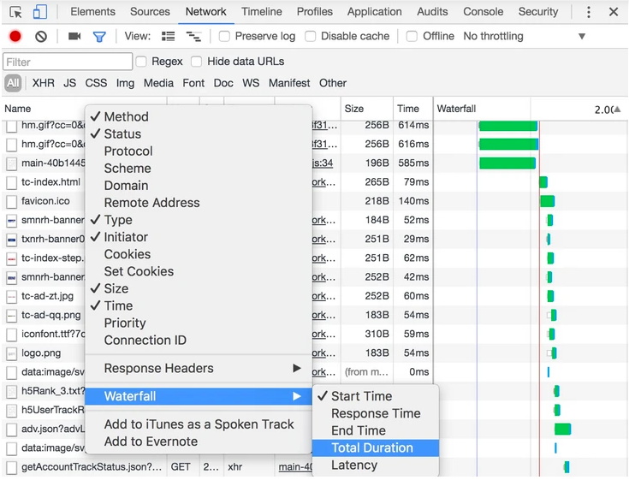Check Hide data URLs
629x480 pixels.
[196, 62]
